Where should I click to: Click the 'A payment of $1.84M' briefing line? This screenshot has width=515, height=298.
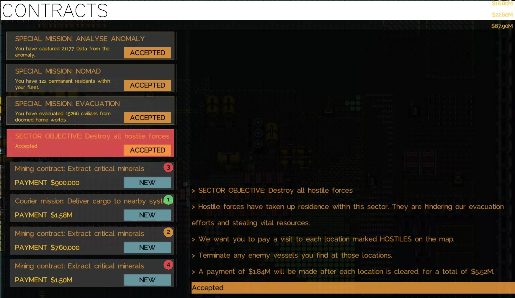point(343,272)
